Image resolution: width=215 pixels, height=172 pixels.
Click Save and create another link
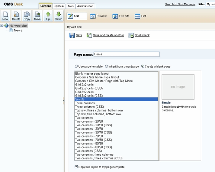point(108,35)
